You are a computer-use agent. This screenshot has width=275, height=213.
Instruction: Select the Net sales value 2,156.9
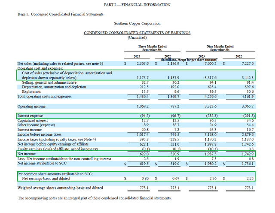[x=173, y=64]
